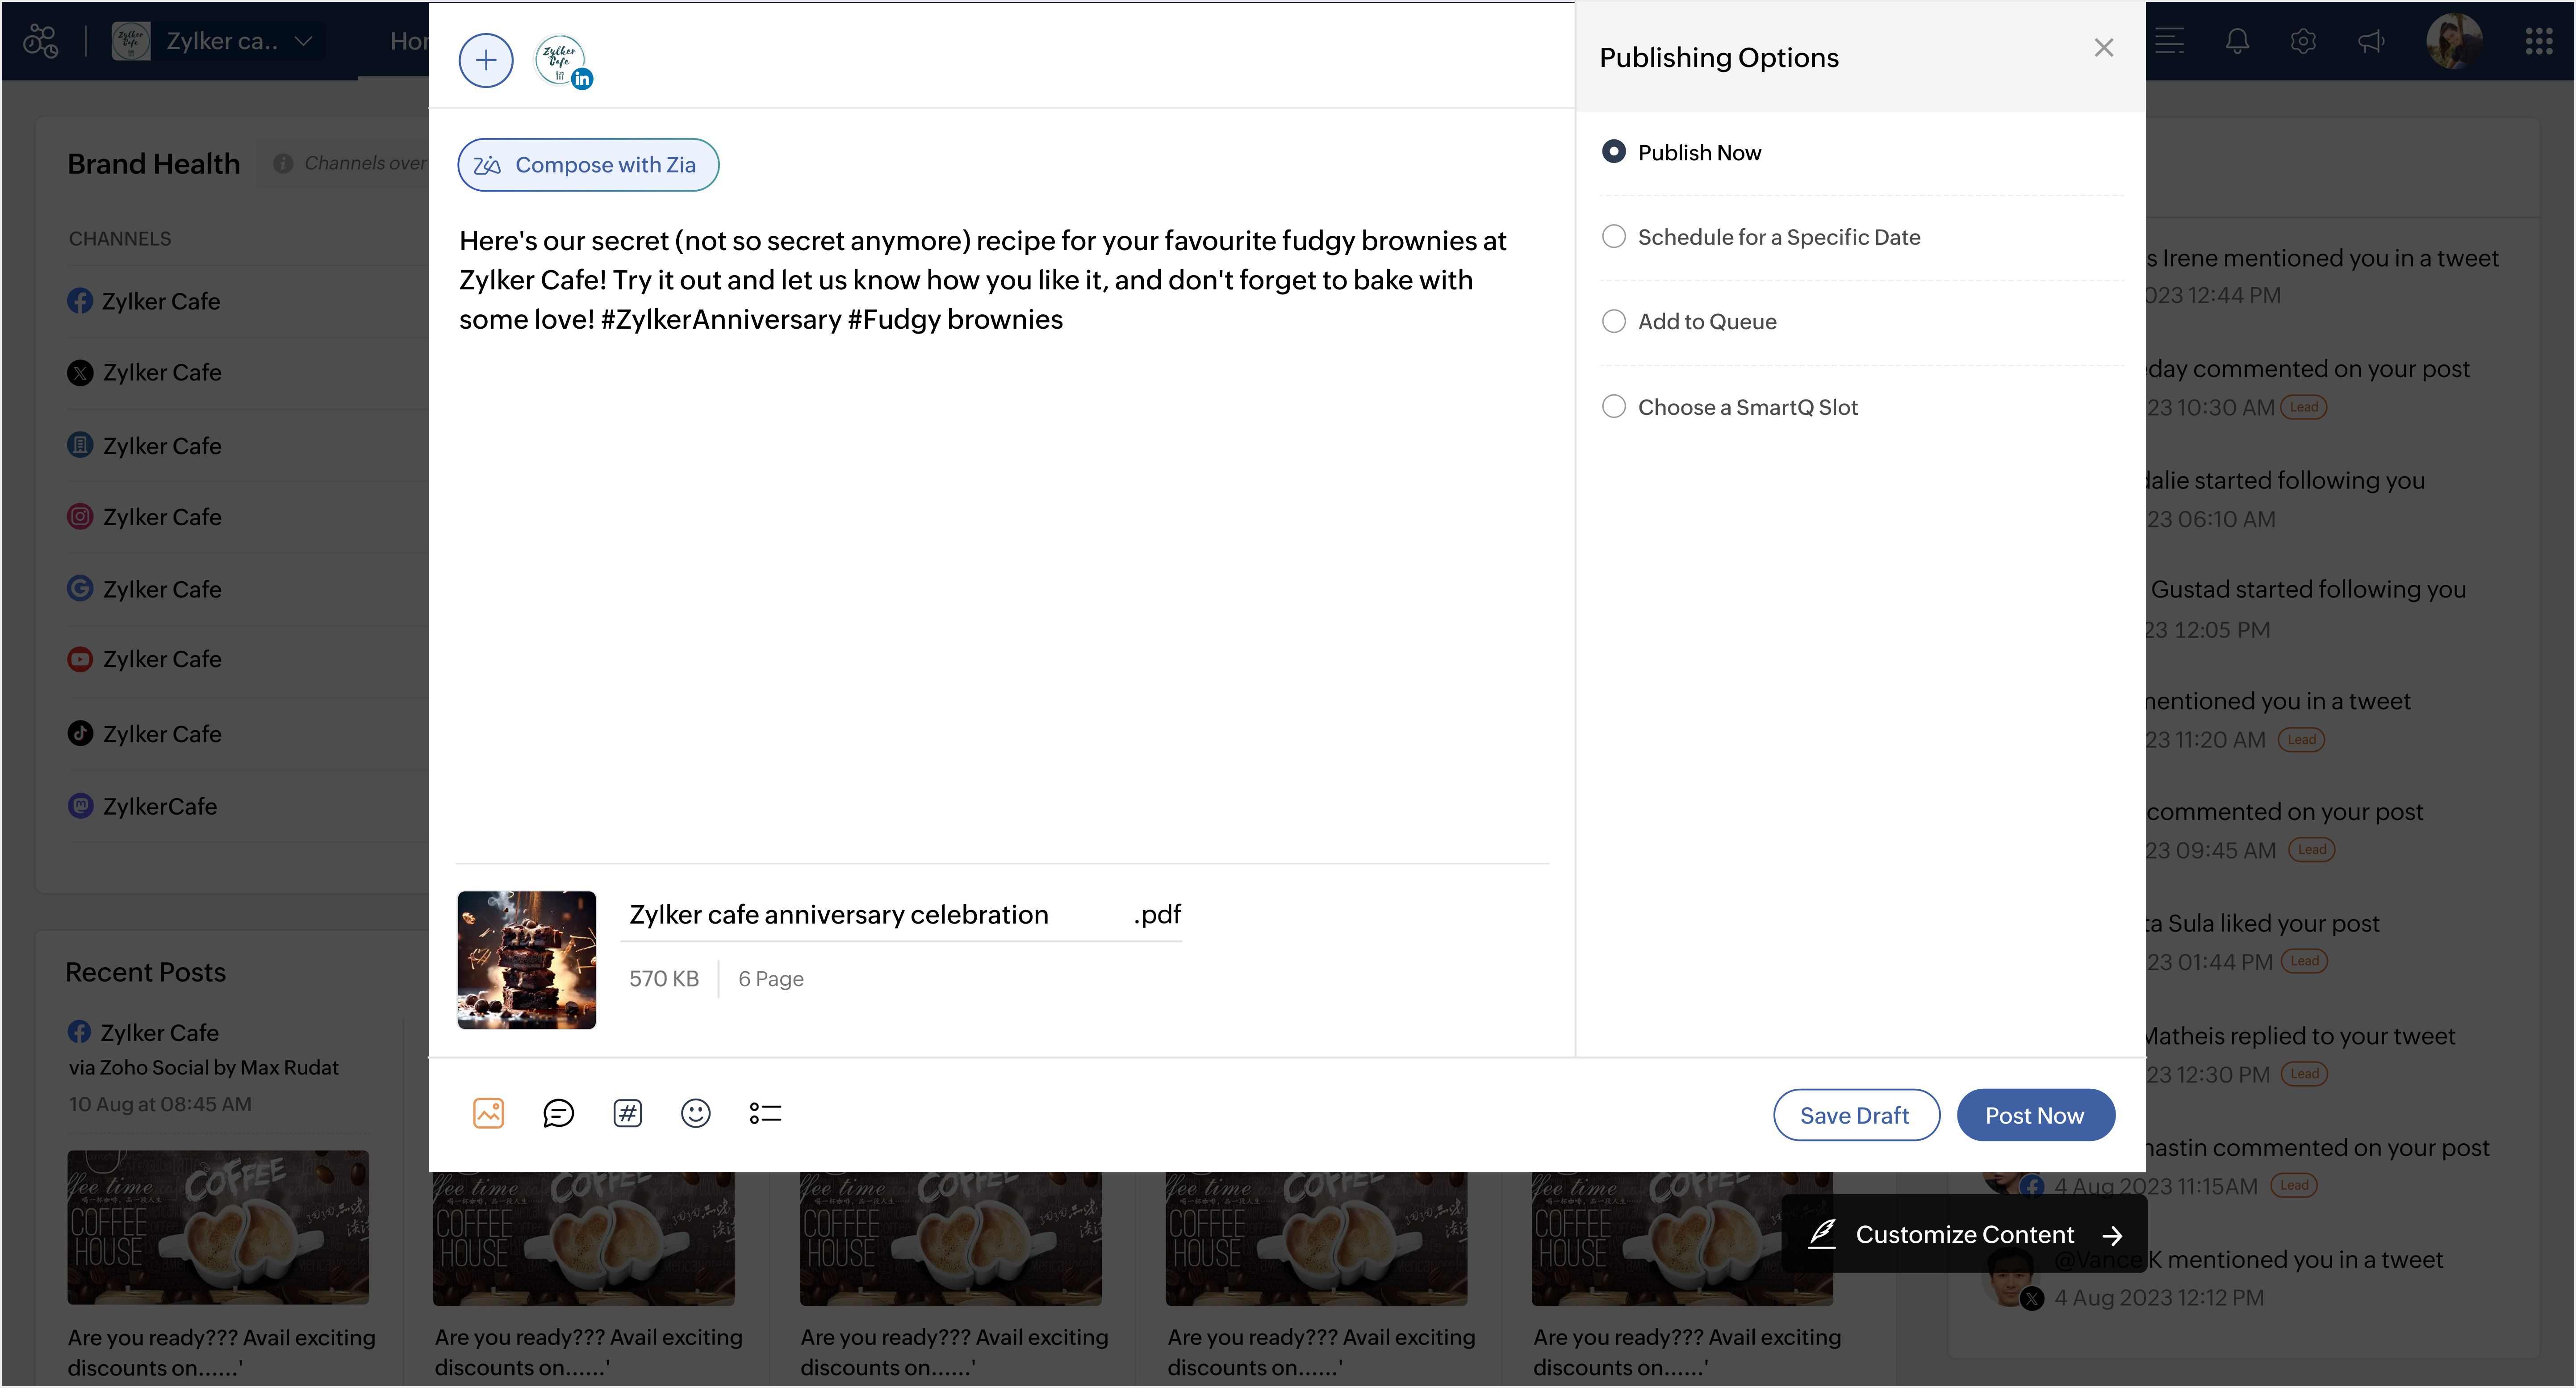Open the settings gear icon
Screen dimensions: 2576x1388
2303,41
